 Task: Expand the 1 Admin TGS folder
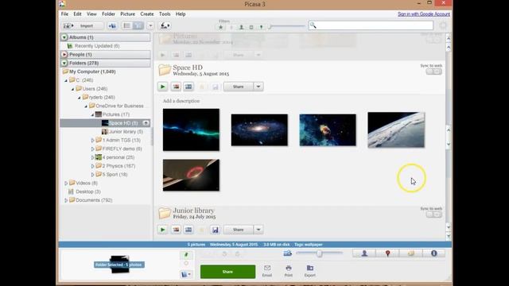coord(92,141)
